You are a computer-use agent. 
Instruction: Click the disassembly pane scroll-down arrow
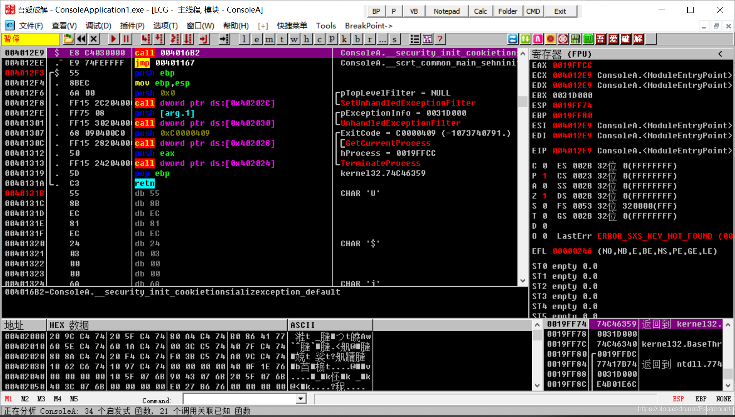(522, 281)
